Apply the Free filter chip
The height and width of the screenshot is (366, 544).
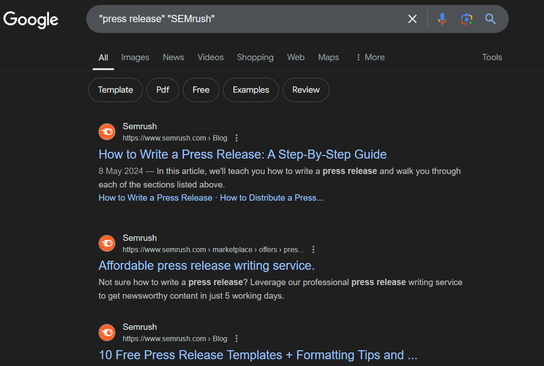[x=201, y=90]
